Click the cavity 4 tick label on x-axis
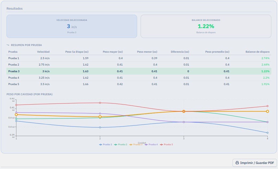Viewport: 278px width, 169px height. coord(268,139)
